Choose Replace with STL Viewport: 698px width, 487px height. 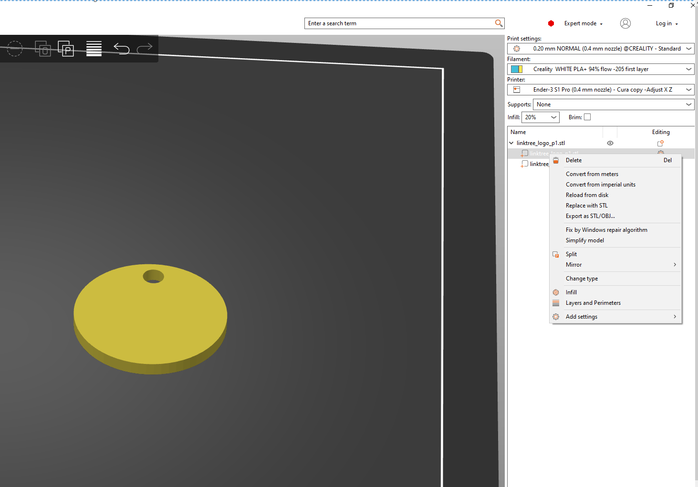pos(615,206)
